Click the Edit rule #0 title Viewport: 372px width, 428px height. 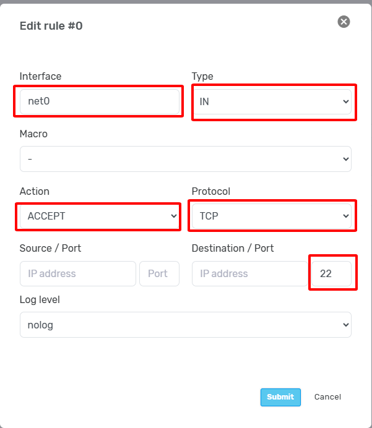[51, 25]
